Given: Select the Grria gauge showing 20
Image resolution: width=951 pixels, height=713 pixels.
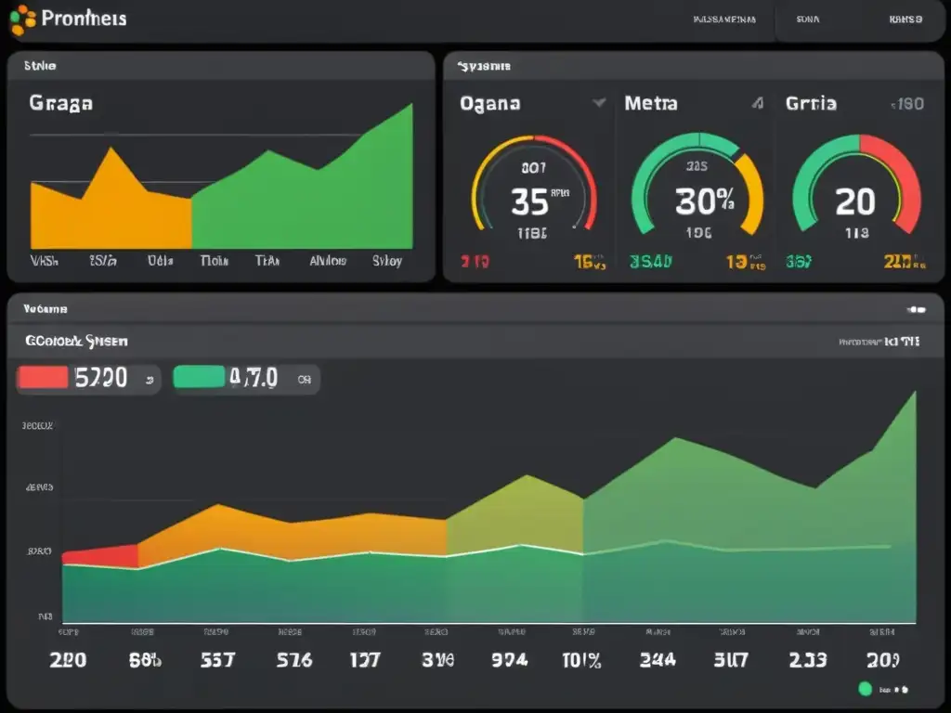Looking at the screenshot, I should (854, 200).
